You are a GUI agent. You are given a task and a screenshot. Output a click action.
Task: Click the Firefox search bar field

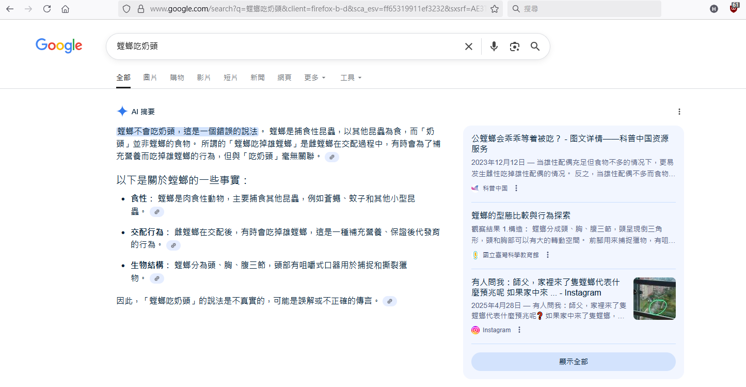tap(584, 9)
